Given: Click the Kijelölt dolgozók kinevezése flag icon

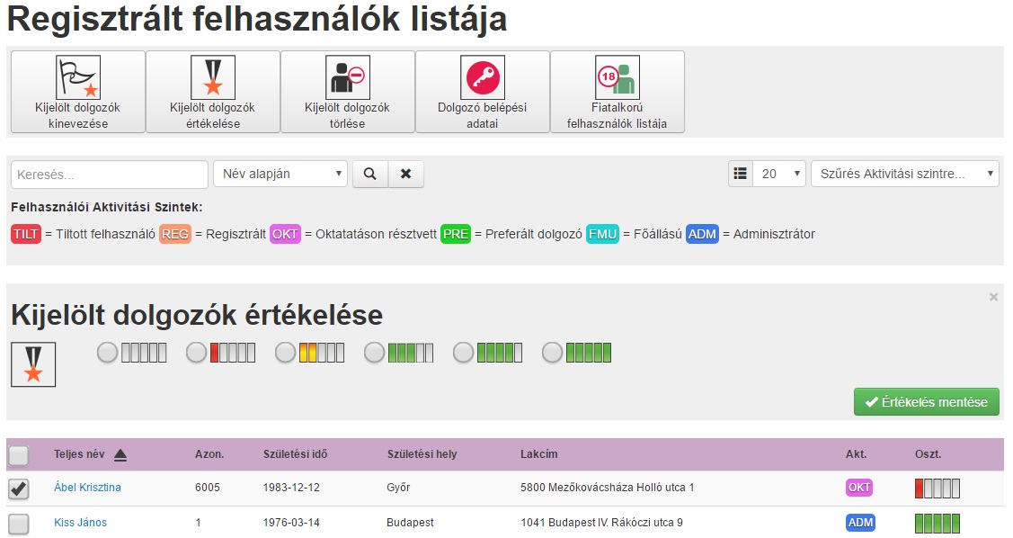Looking at the screenshot, I should click(x=77, y=77).
